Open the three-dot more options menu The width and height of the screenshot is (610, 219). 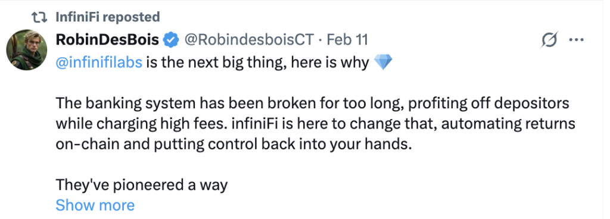(x=576, y=40)
